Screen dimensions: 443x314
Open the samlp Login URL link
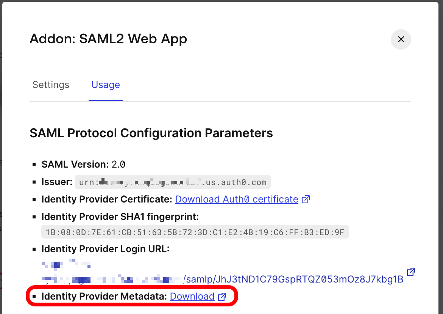pos(293,279)
